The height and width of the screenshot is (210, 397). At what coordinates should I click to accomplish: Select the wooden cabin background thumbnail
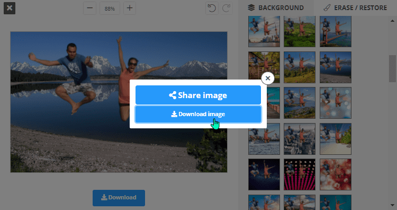pyautogui.click(x=264, y=67)
